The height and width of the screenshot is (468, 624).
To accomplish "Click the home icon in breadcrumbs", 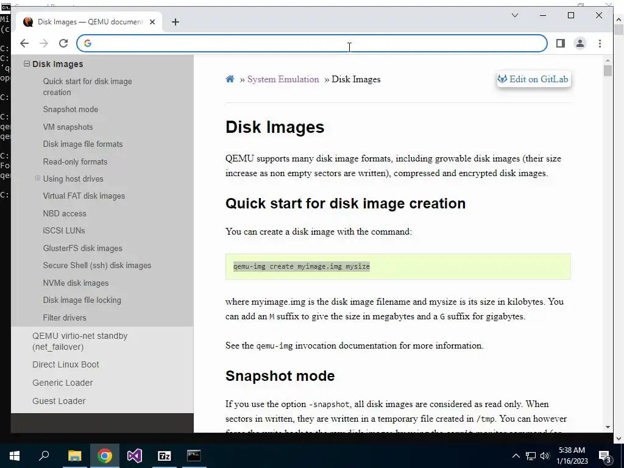I will pyautogui.click(x=230, y=79).
